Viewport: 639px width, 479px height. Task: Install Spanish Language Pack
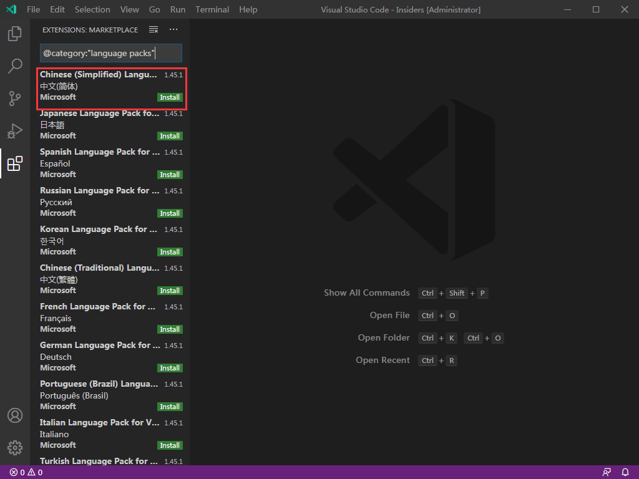[x=170, y=175]
